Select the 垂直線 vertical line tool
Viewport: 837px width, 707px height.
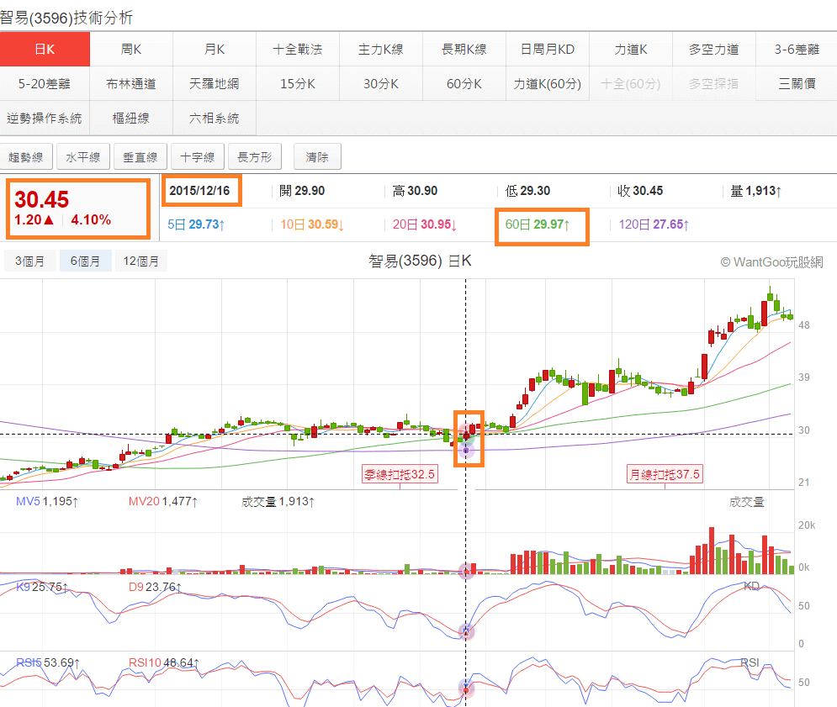pyautogui.click(x=140, y=156)
